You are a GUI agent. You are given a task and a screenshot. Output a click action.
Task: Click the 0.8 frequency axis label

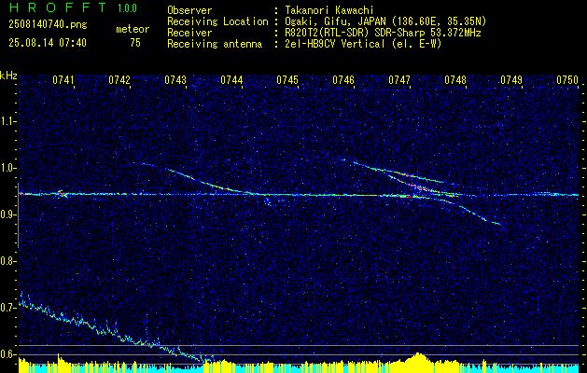point(7,261)
